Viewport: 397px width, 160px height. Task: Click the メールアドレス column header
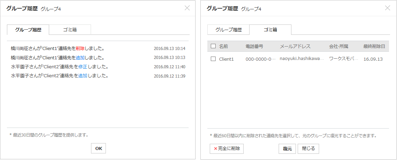point(295,46)
